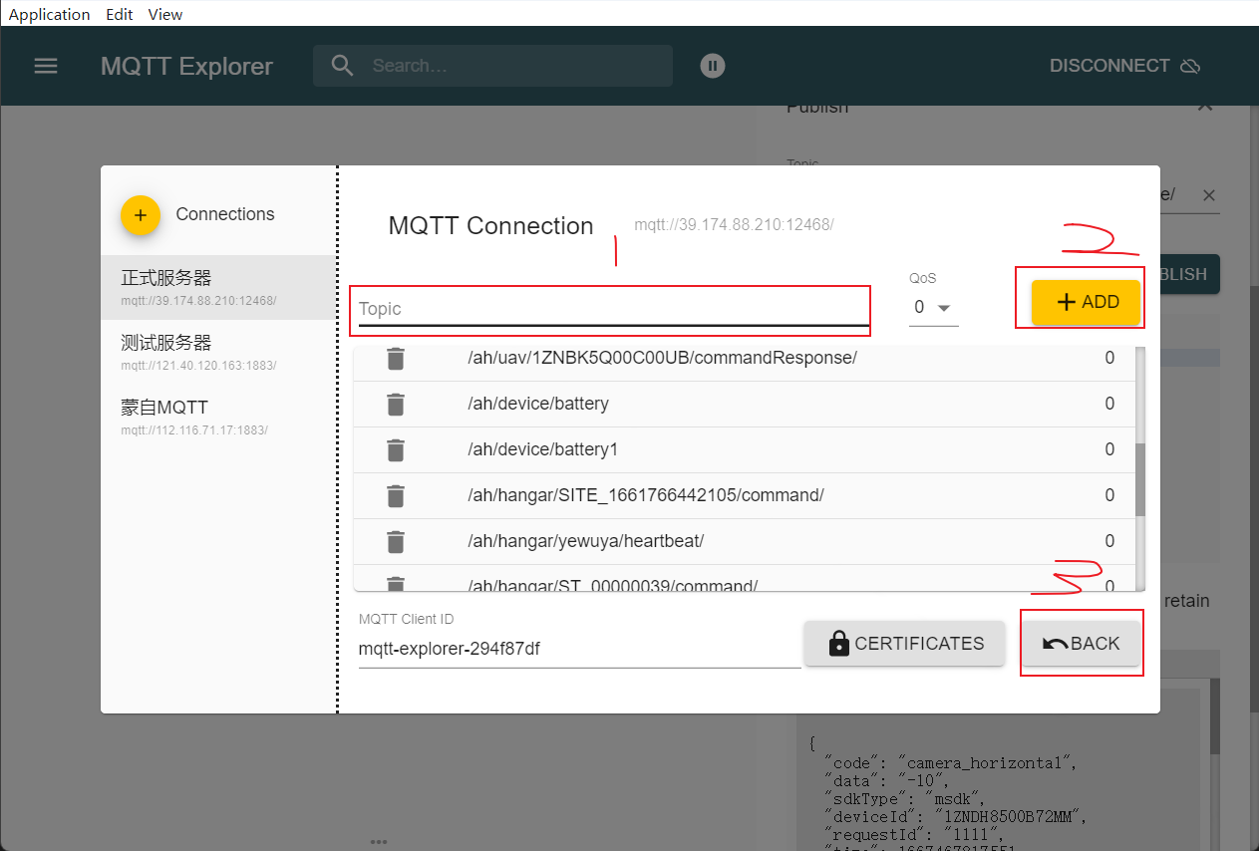Open the QoS dropdown

click(x=935, y=308)
